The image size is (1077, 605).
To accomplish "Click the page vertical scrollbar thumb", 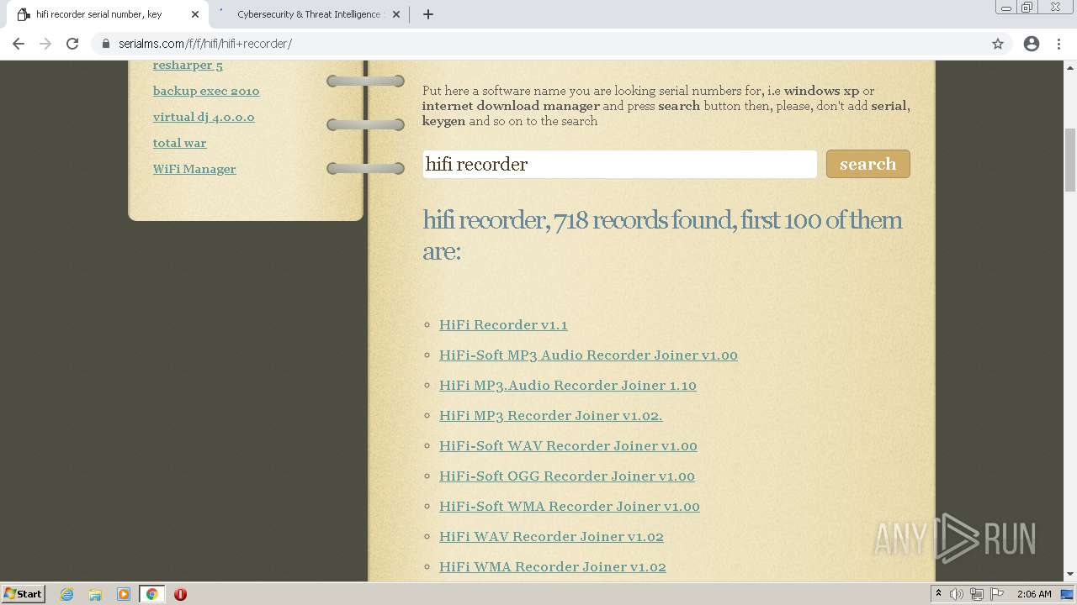I will (1069, 160).
